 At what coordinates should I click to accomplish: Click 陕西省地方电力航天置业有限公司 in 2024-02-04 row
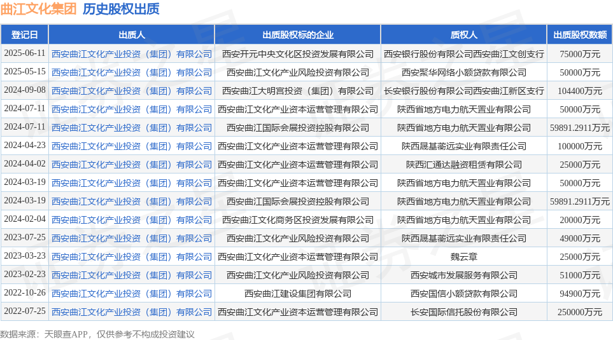click(463, 220)
